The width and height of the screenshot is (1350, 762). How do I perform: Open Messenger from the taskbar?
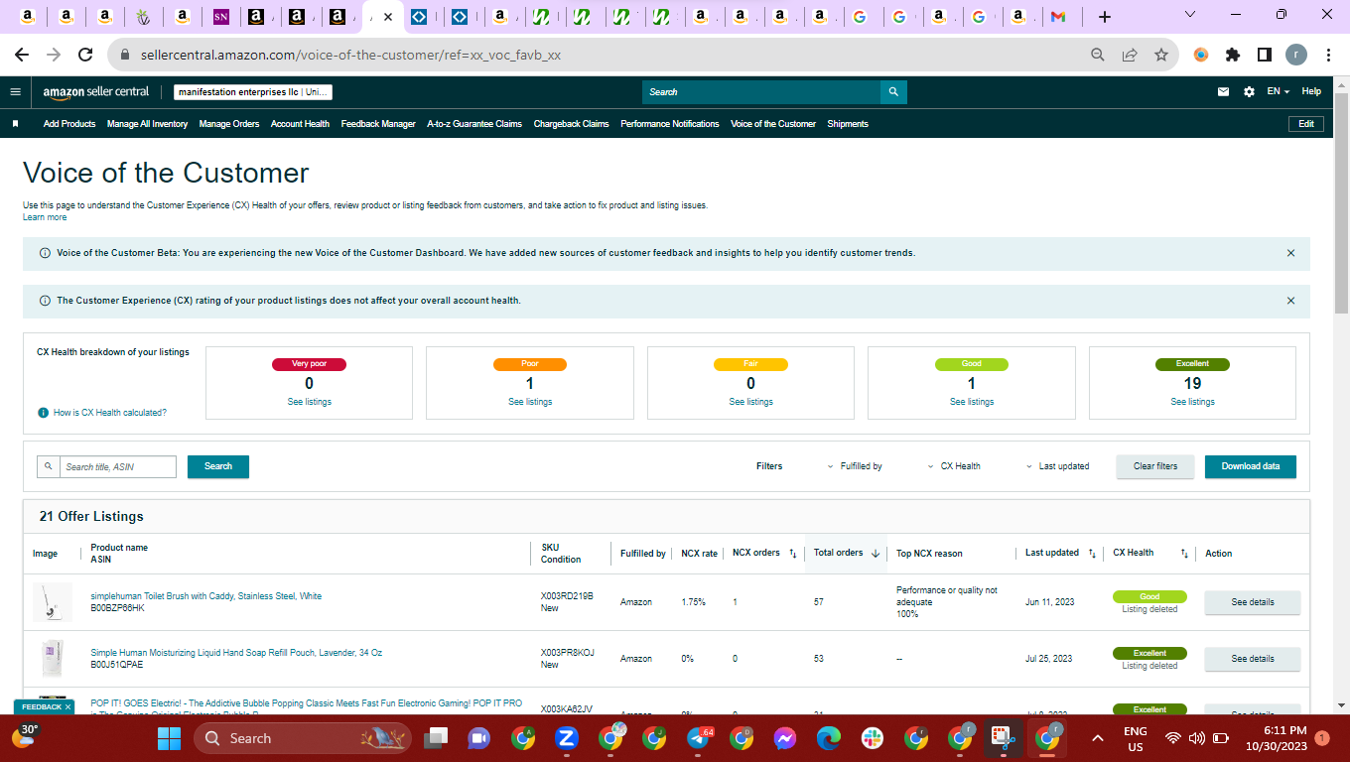click(x=785, y=738)
